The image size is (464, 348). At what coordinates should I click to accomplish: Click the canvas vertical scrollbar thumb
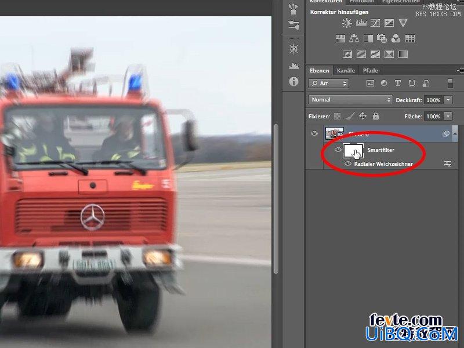coord(276,199)
